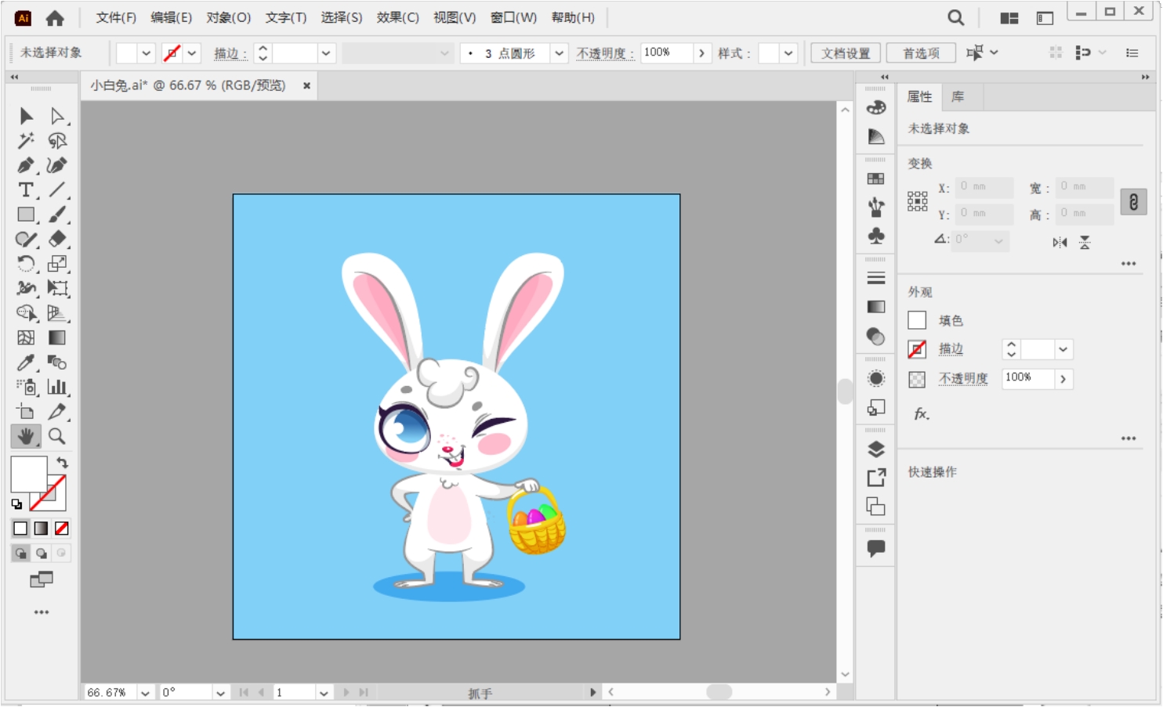Viewport: 1163px width, 707px height.
Task: Open the Layers panel icon
Action: pos(876,449)
